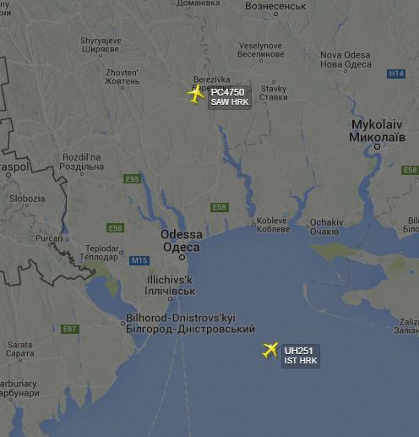Screen dimensions: 419x437
Task: Click the Rozdil'na town label
Action: tap(81, 161)
